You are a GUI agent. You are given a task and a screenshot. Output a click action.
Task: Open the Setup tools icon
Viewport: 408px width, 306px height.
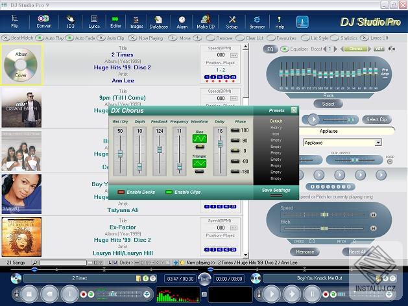pos(232,21)
